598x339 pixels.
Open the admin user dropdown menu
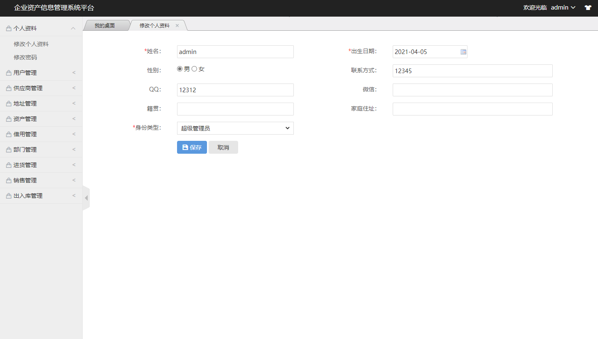coord(562,7)
